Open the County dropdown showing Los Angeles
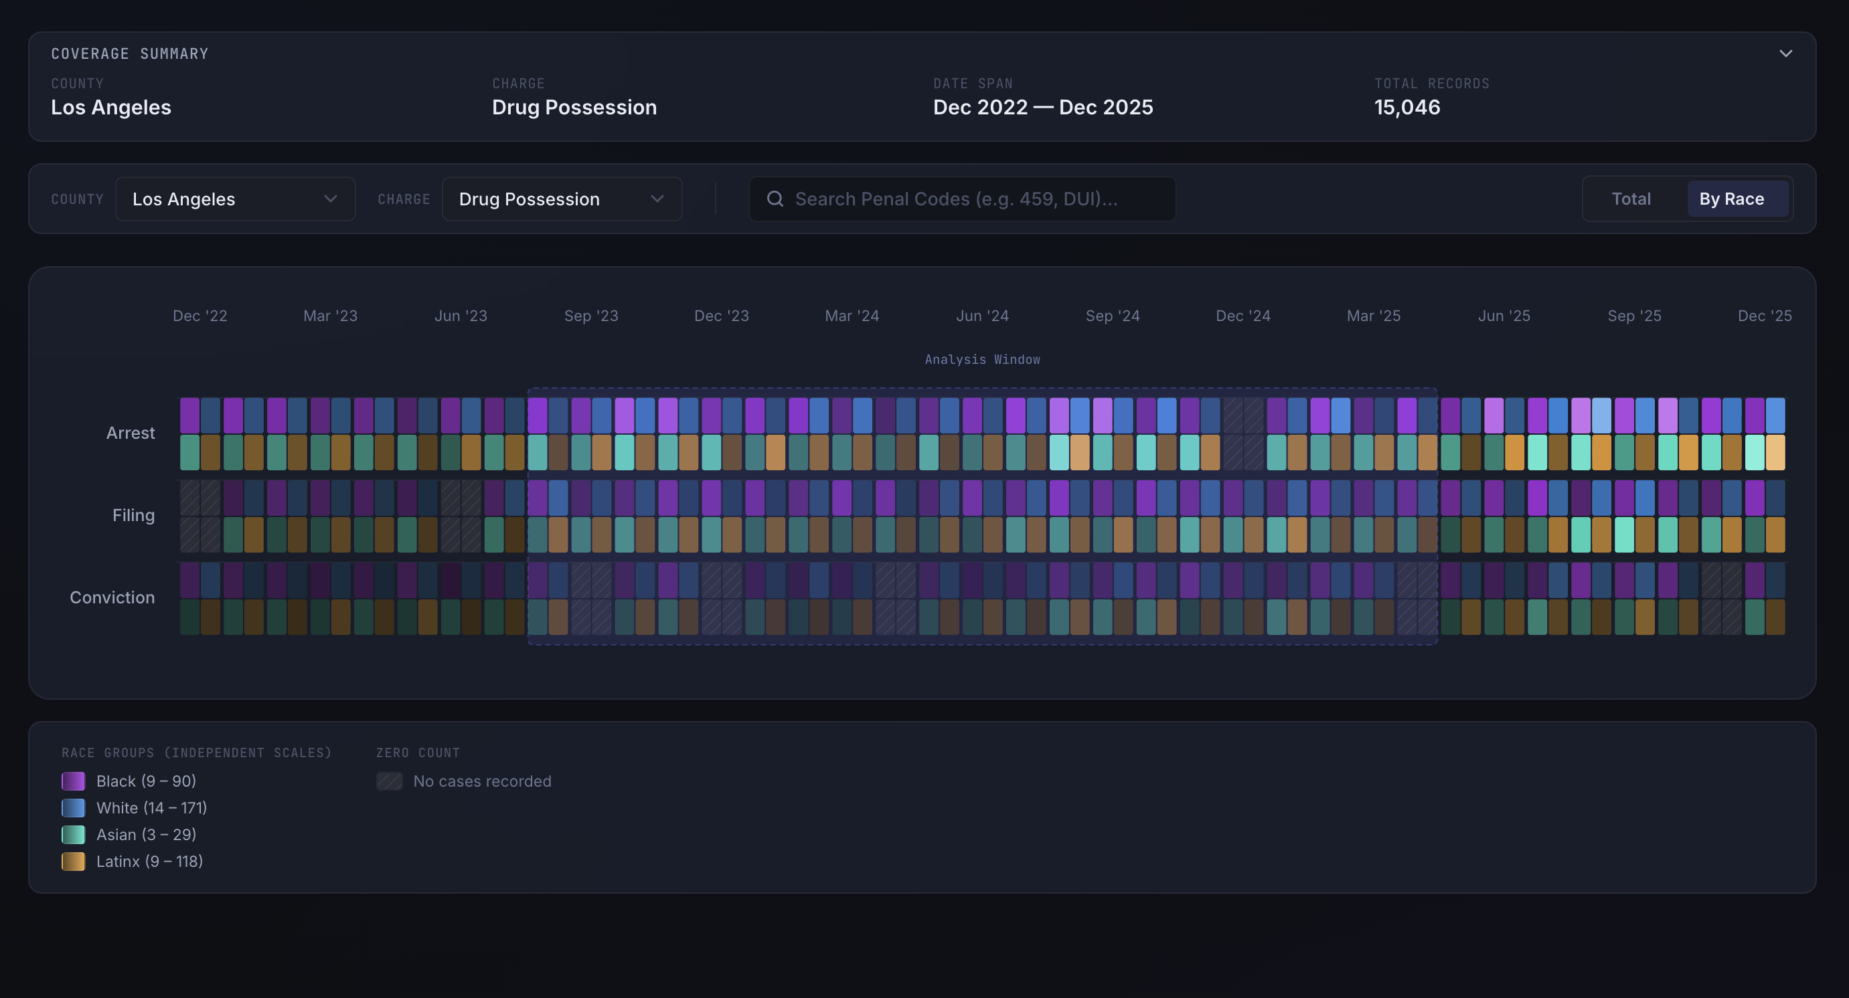Viewport: 1849px width, 998px height. [x=235, y=199]
